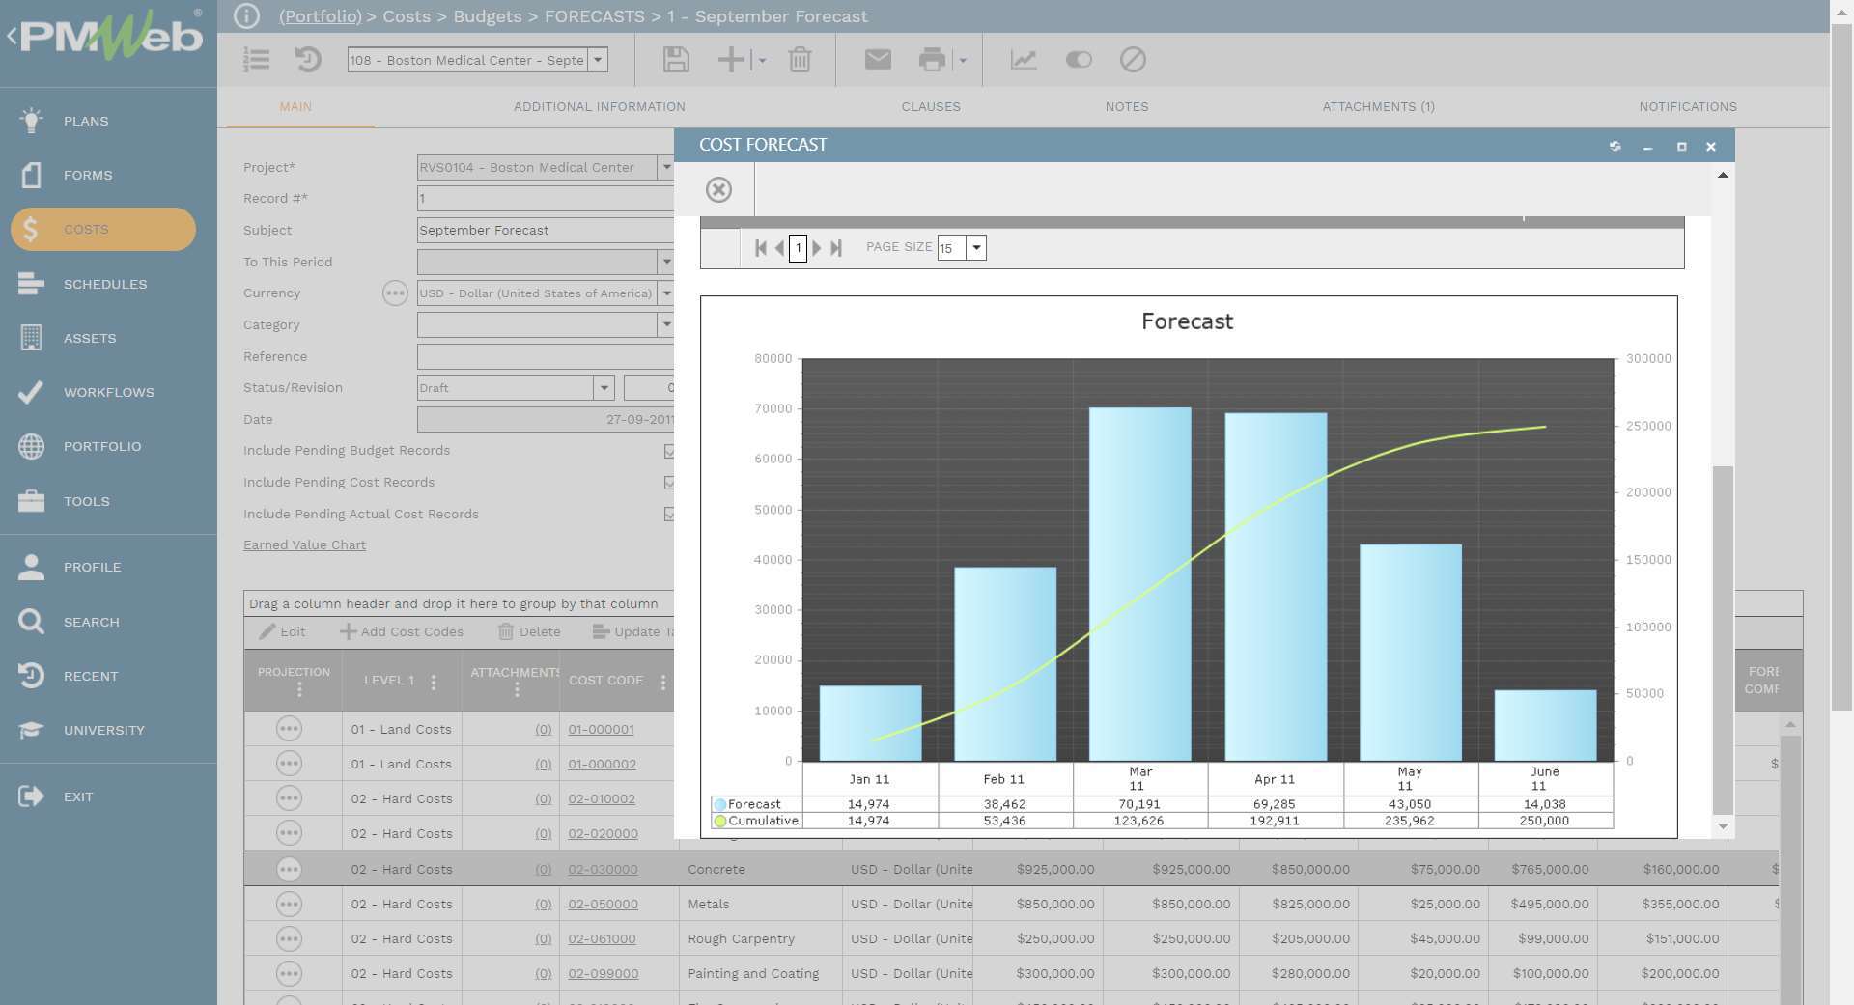This screenshot has height=1005, width=1854.
Task: Click the cancel (no-entry) icon in toolbar
Action: point(1133,60)
